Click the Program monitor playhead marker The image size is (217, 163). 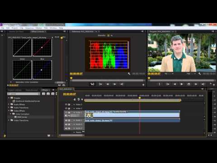(149, 78)
